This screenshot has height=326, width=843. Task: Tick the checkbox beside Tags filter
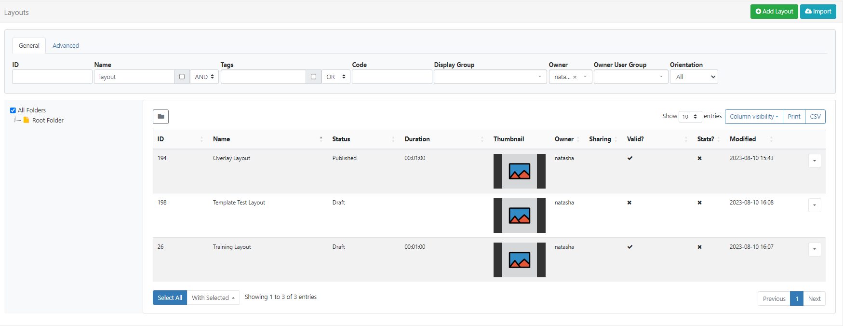[x=313, y=77]
